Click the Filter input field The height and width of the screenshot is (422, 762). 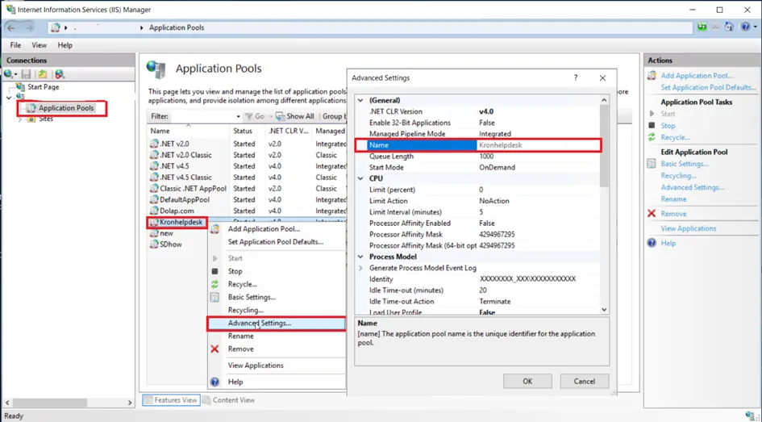[x=203, y=117]
